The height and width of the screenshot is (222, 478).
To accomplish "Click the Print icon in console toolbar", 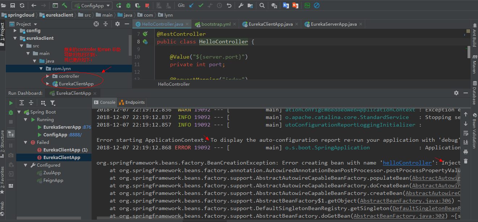I will click(x=466, y=152).
